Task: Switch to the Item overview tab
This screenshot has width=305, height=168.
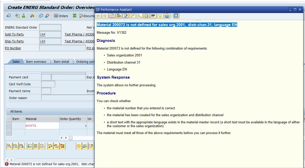Action: [36, 62]
